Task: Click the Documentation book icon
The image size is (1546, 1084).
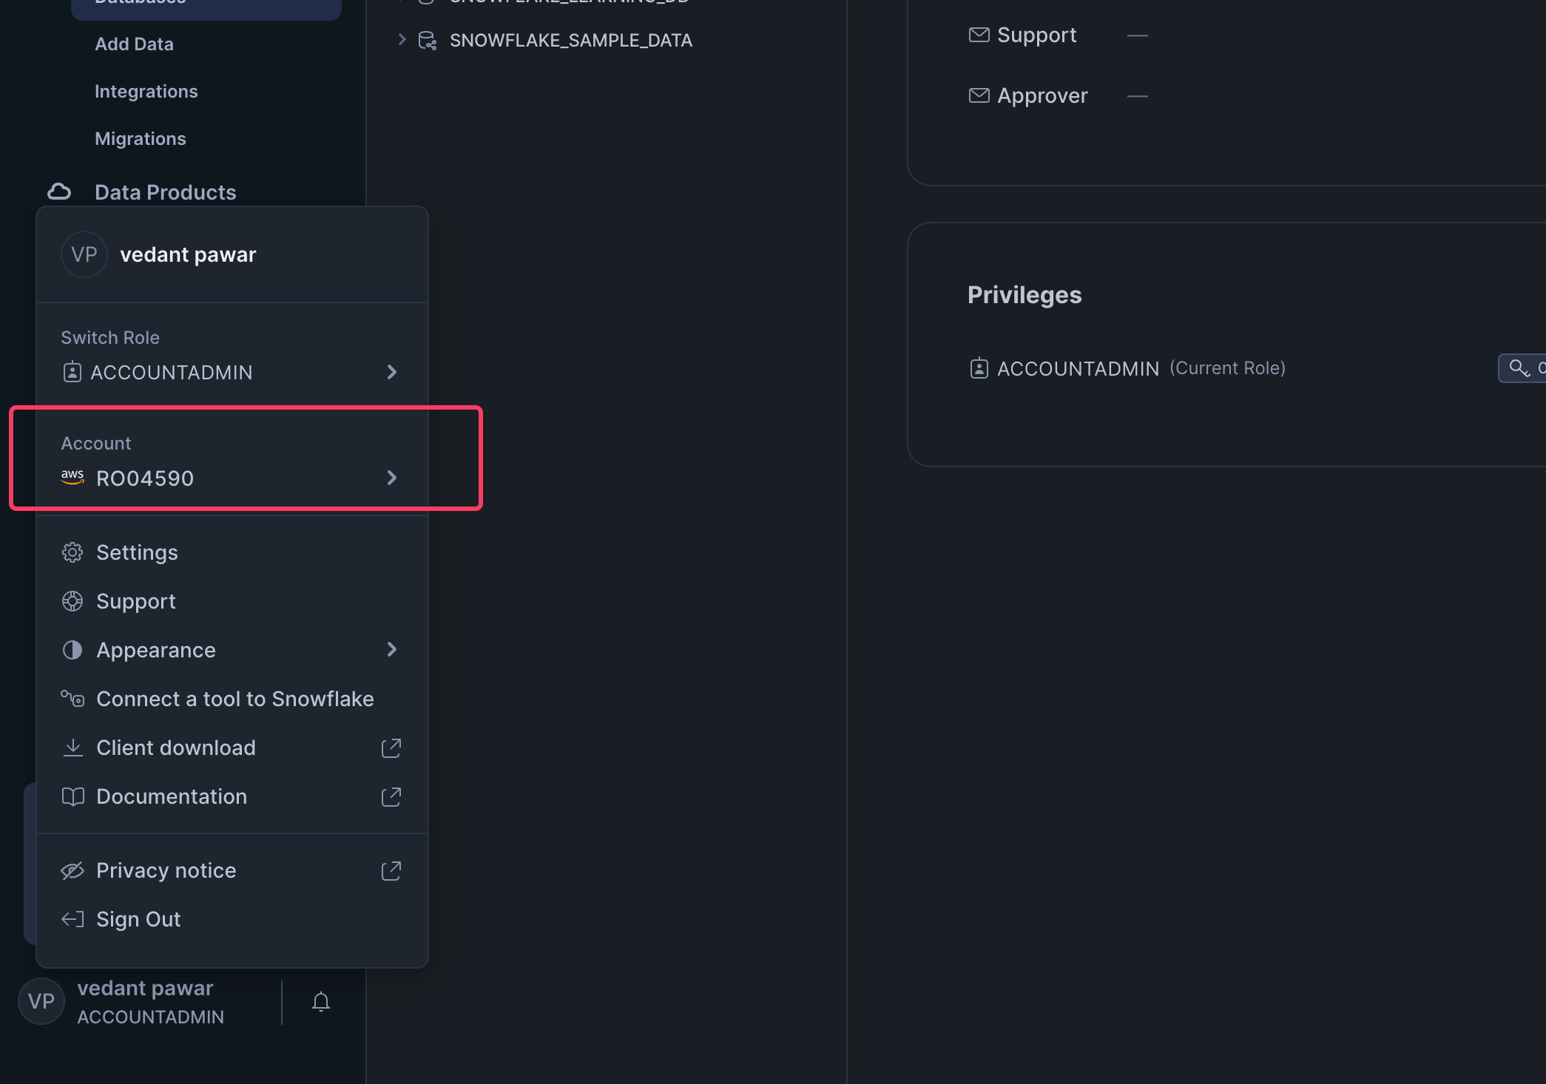Action: coord(72,796)
